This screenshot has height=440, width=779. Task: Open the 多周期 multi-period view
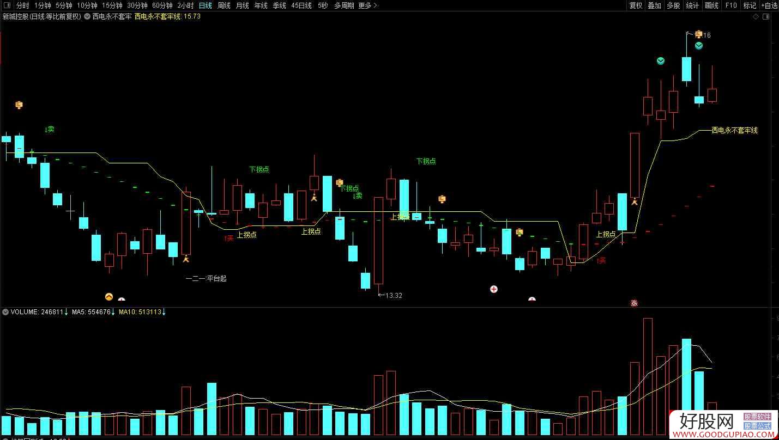[344, 5]
